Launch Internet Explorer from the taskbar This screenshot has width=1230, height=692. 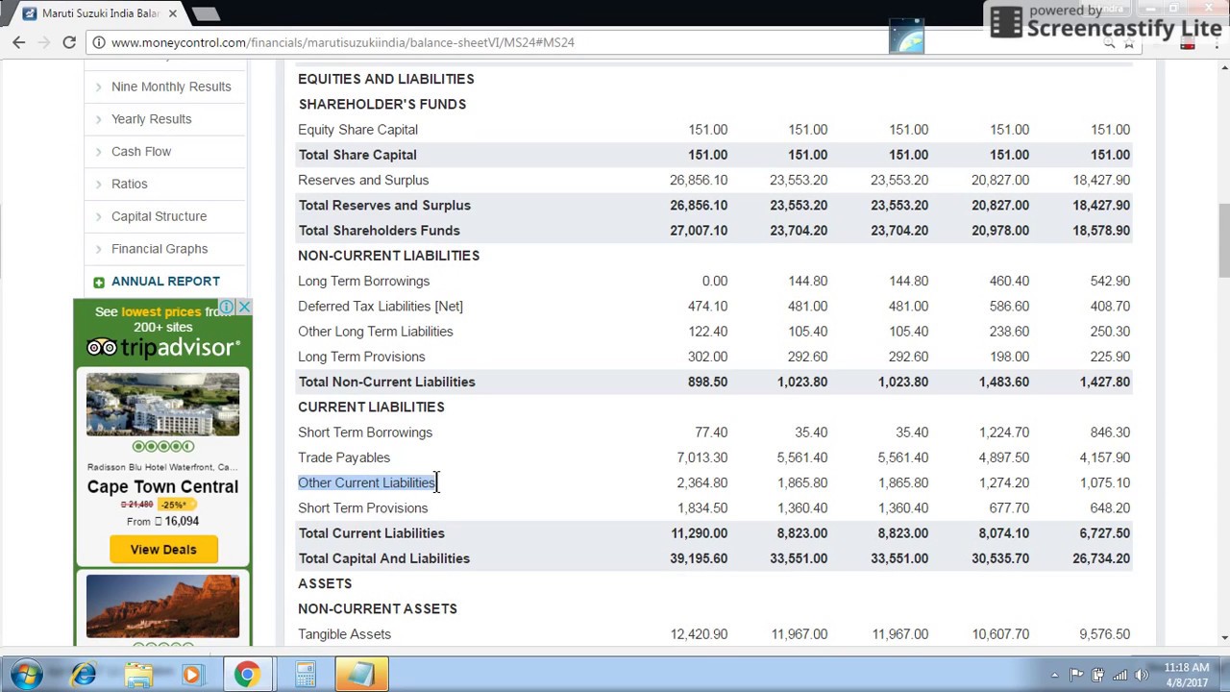[x=84, y=675]
